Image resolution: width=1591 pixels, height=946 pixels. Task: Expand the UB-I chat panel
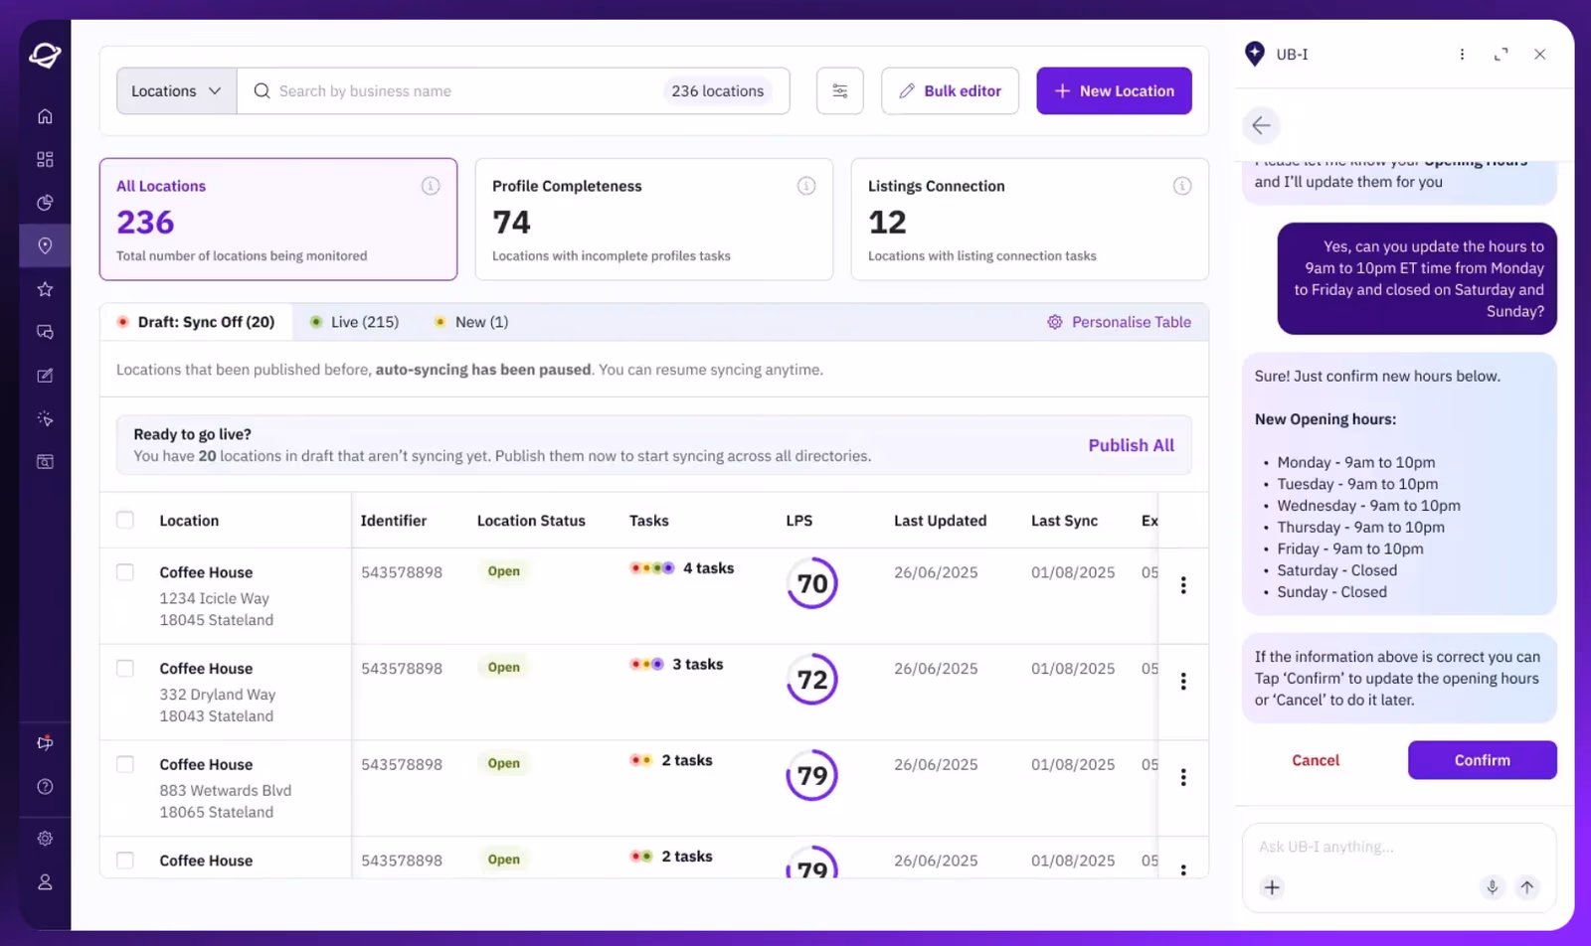point(1502,55)
